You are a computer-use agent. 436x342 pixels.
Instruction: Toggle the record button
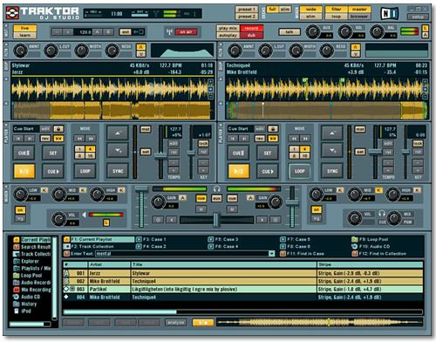(x=251, y=28)
